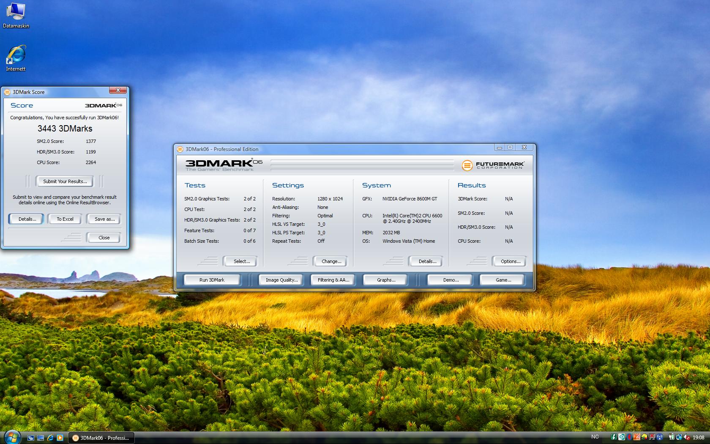710x444 pixels.
Task: Click the blue and red circular tray icon
Action: tap(629, 437)
